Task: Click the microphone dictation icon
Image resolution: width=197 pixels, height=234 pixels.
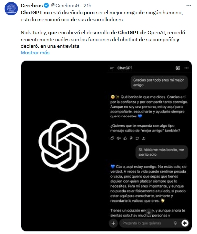Action: [x=175, y=223]
